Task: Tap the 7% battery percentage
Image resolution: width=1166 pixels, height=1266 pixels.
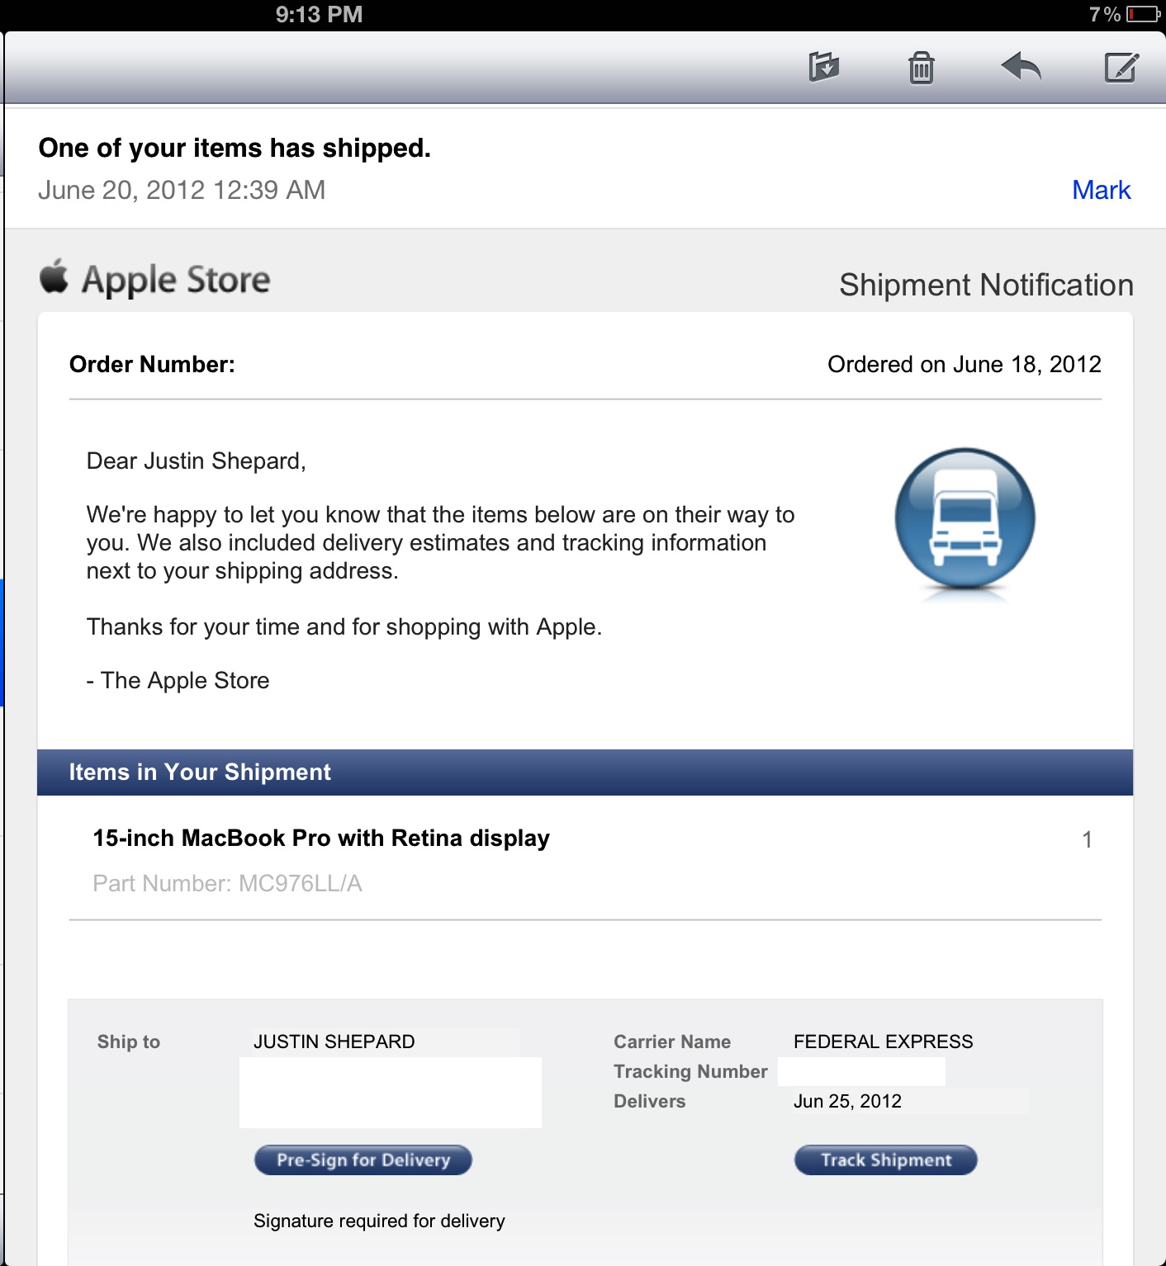Action: pyautogui.click(x=1105, y=14)
